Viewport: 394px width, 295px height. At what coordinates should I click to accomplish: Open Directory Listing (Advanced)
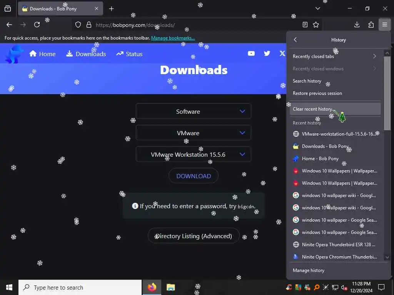(194, 236)
